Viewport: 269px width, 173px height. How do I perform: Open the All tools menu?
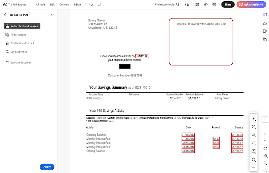tap(40, 5)
